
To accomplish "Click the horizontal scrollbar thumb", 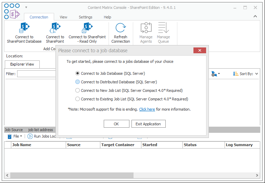I will pyautogui.click(x=72, y=175).
